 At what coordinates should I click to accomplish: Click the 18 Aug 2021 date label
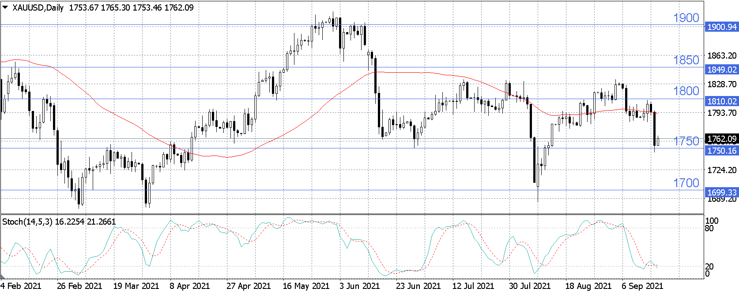pos(588,286)
